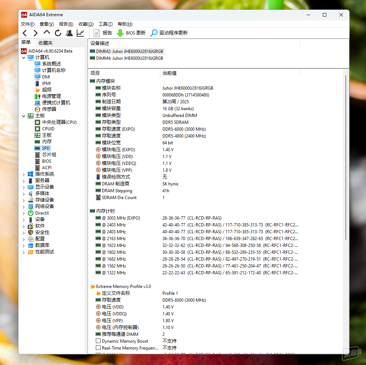Expand the 性能测试 tree node
366x365 pixels.
pos(23,252)
